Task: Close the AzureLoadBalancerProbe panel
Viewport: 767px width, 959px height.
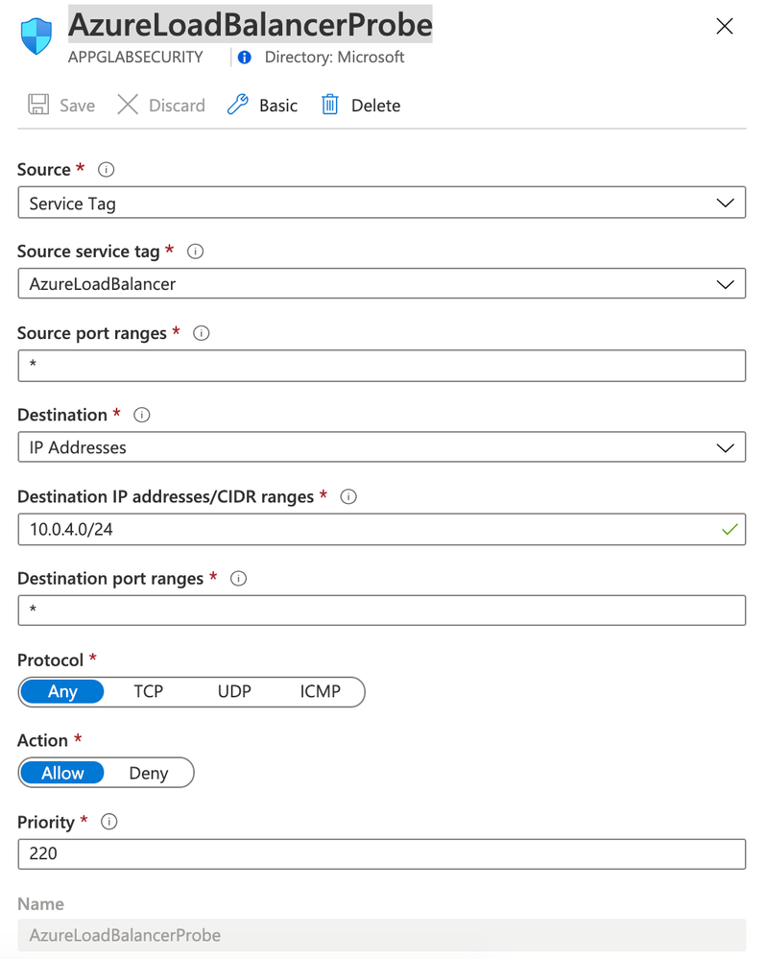Action: coord(725,26)
